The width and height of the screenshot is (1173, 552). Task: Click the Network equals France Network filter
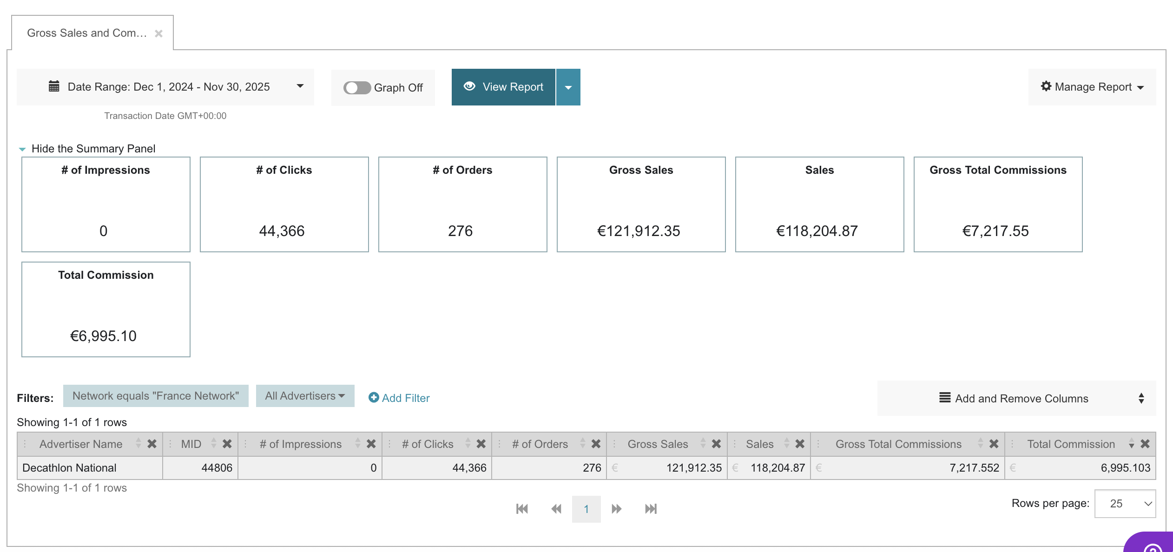coord(156,396)
